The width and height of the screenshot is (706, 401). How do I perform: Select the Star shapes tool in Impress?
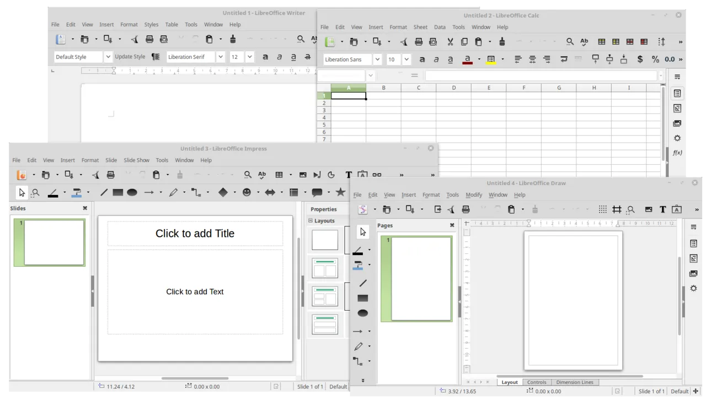(340, 192)
